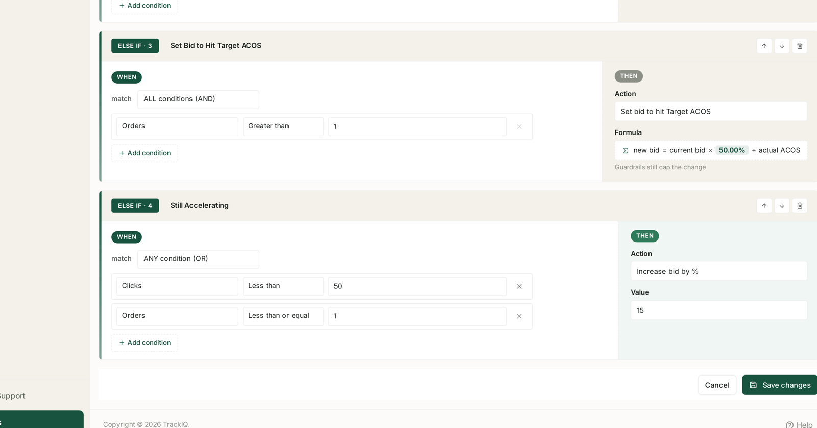Open Support in the sidebar
Image resolution: width=817 pixels, height=428 pixels.
[x=12, y=396]
